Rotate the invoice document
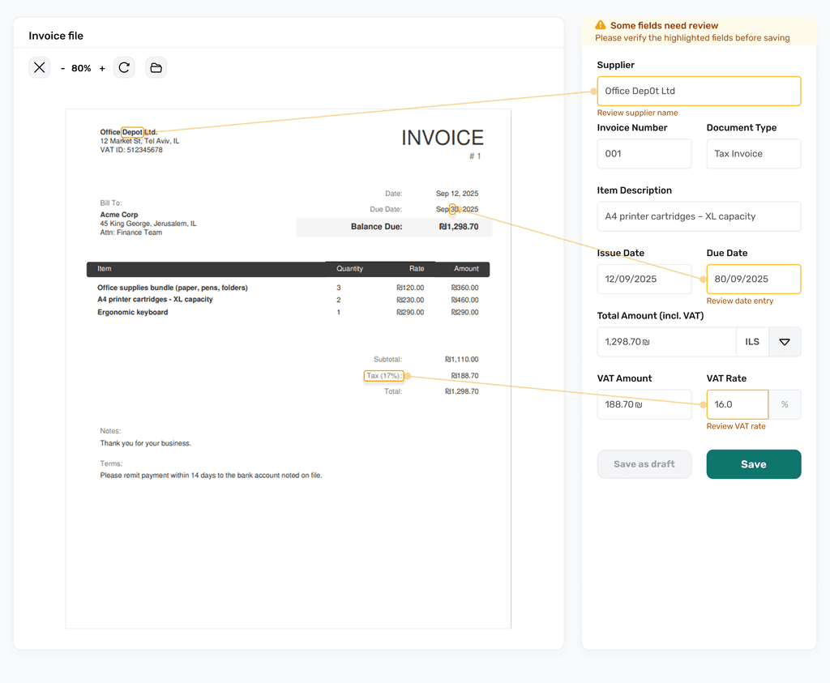Viewport: 830px width, 683px height. coord(124,67)
